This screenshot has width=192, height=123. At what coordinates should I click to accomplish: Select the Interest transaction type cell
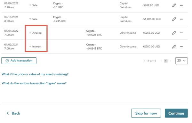pyautogui.click(x=36, y=46)
